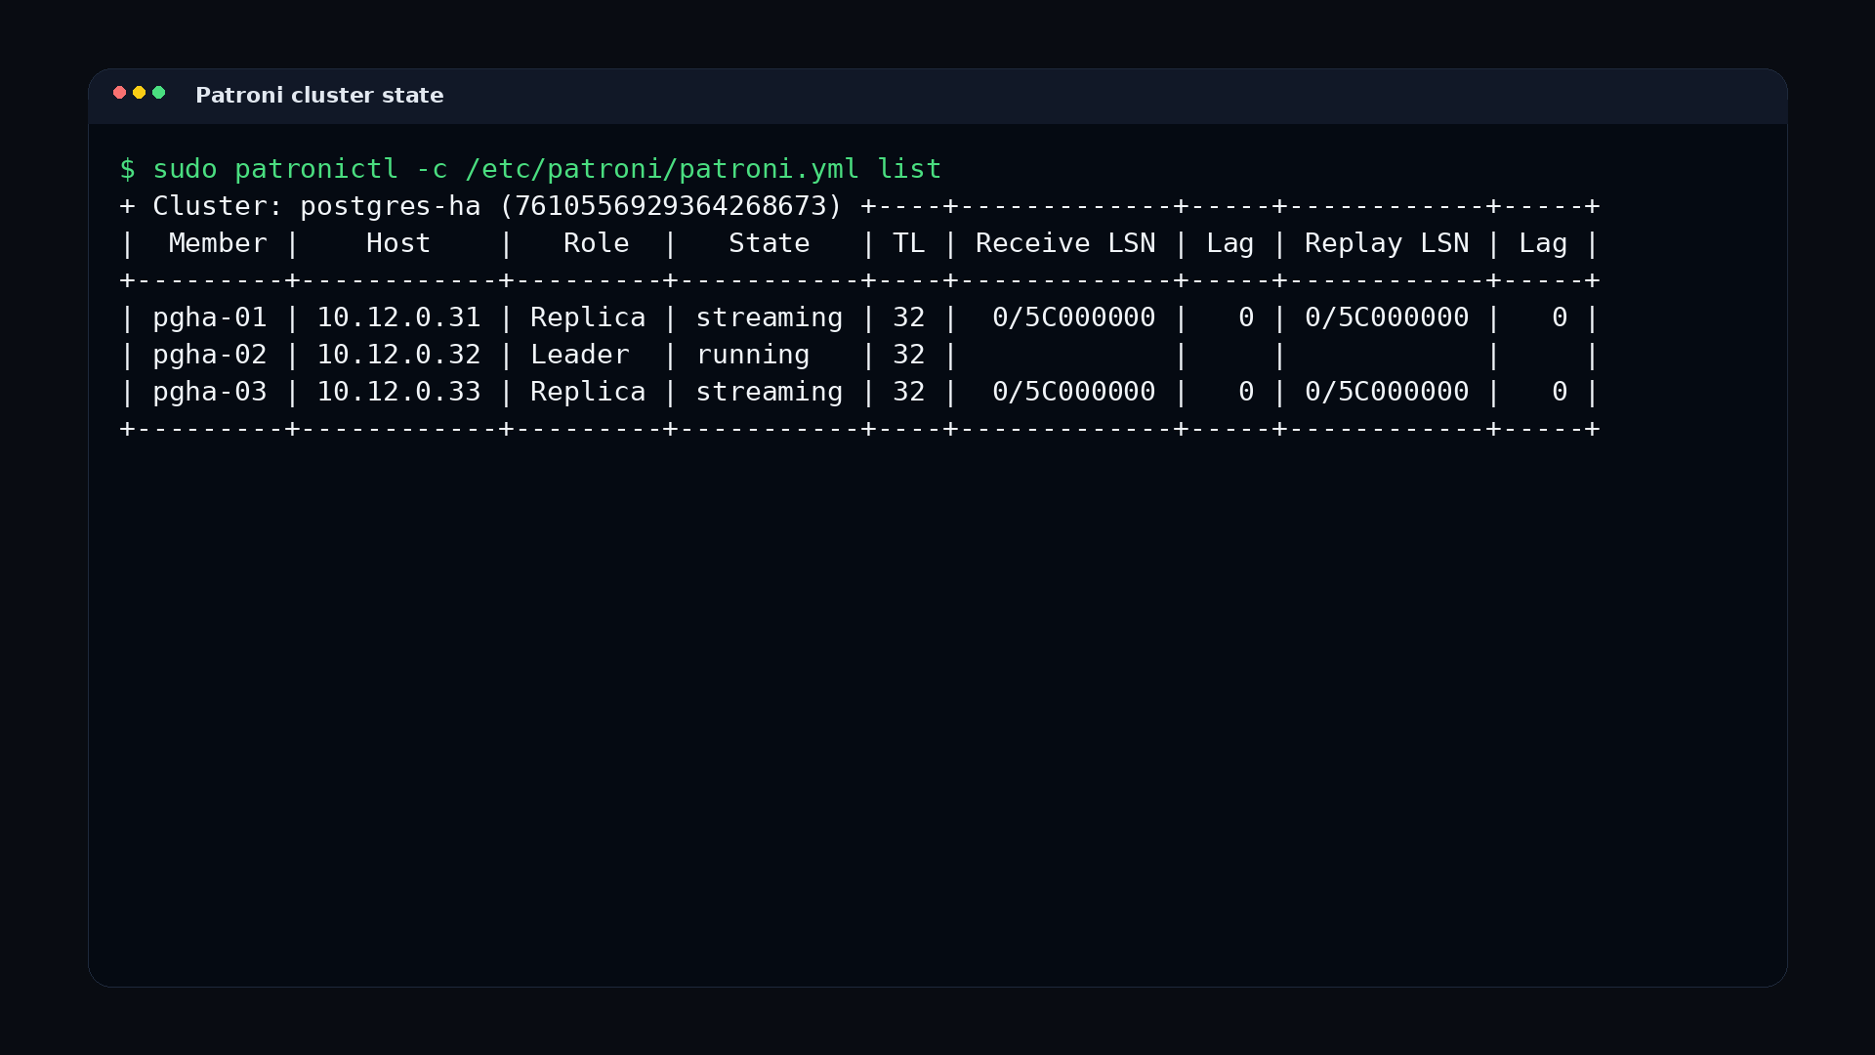Click the Patroni cluster state title
1875x1055 pixels.
coord(319,96)
